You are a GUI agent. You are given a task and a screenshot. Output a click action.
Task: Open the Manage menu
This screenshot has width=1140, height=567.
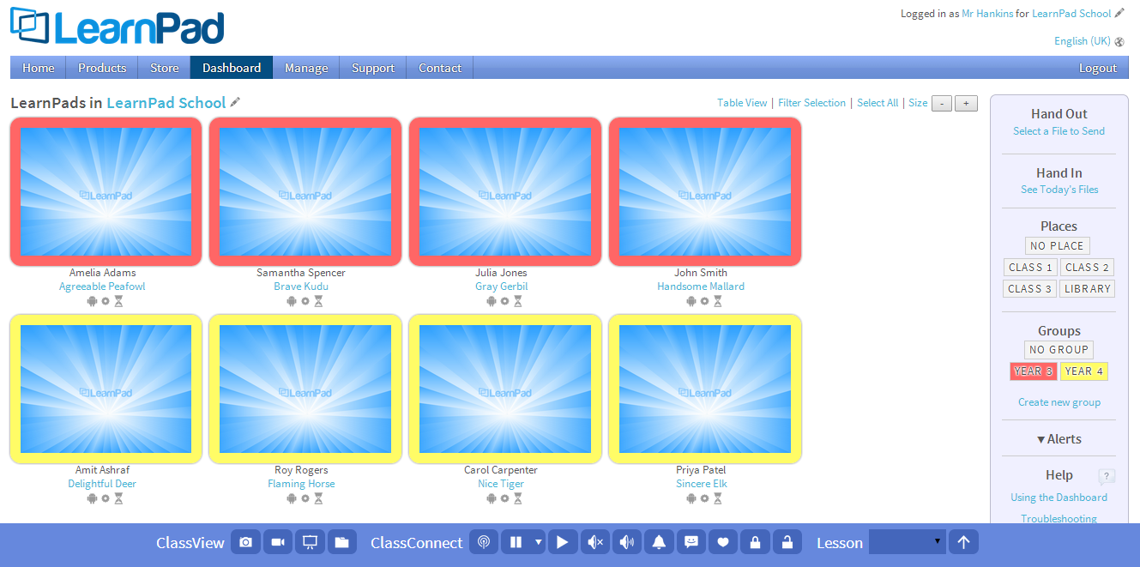pos(306,68)
